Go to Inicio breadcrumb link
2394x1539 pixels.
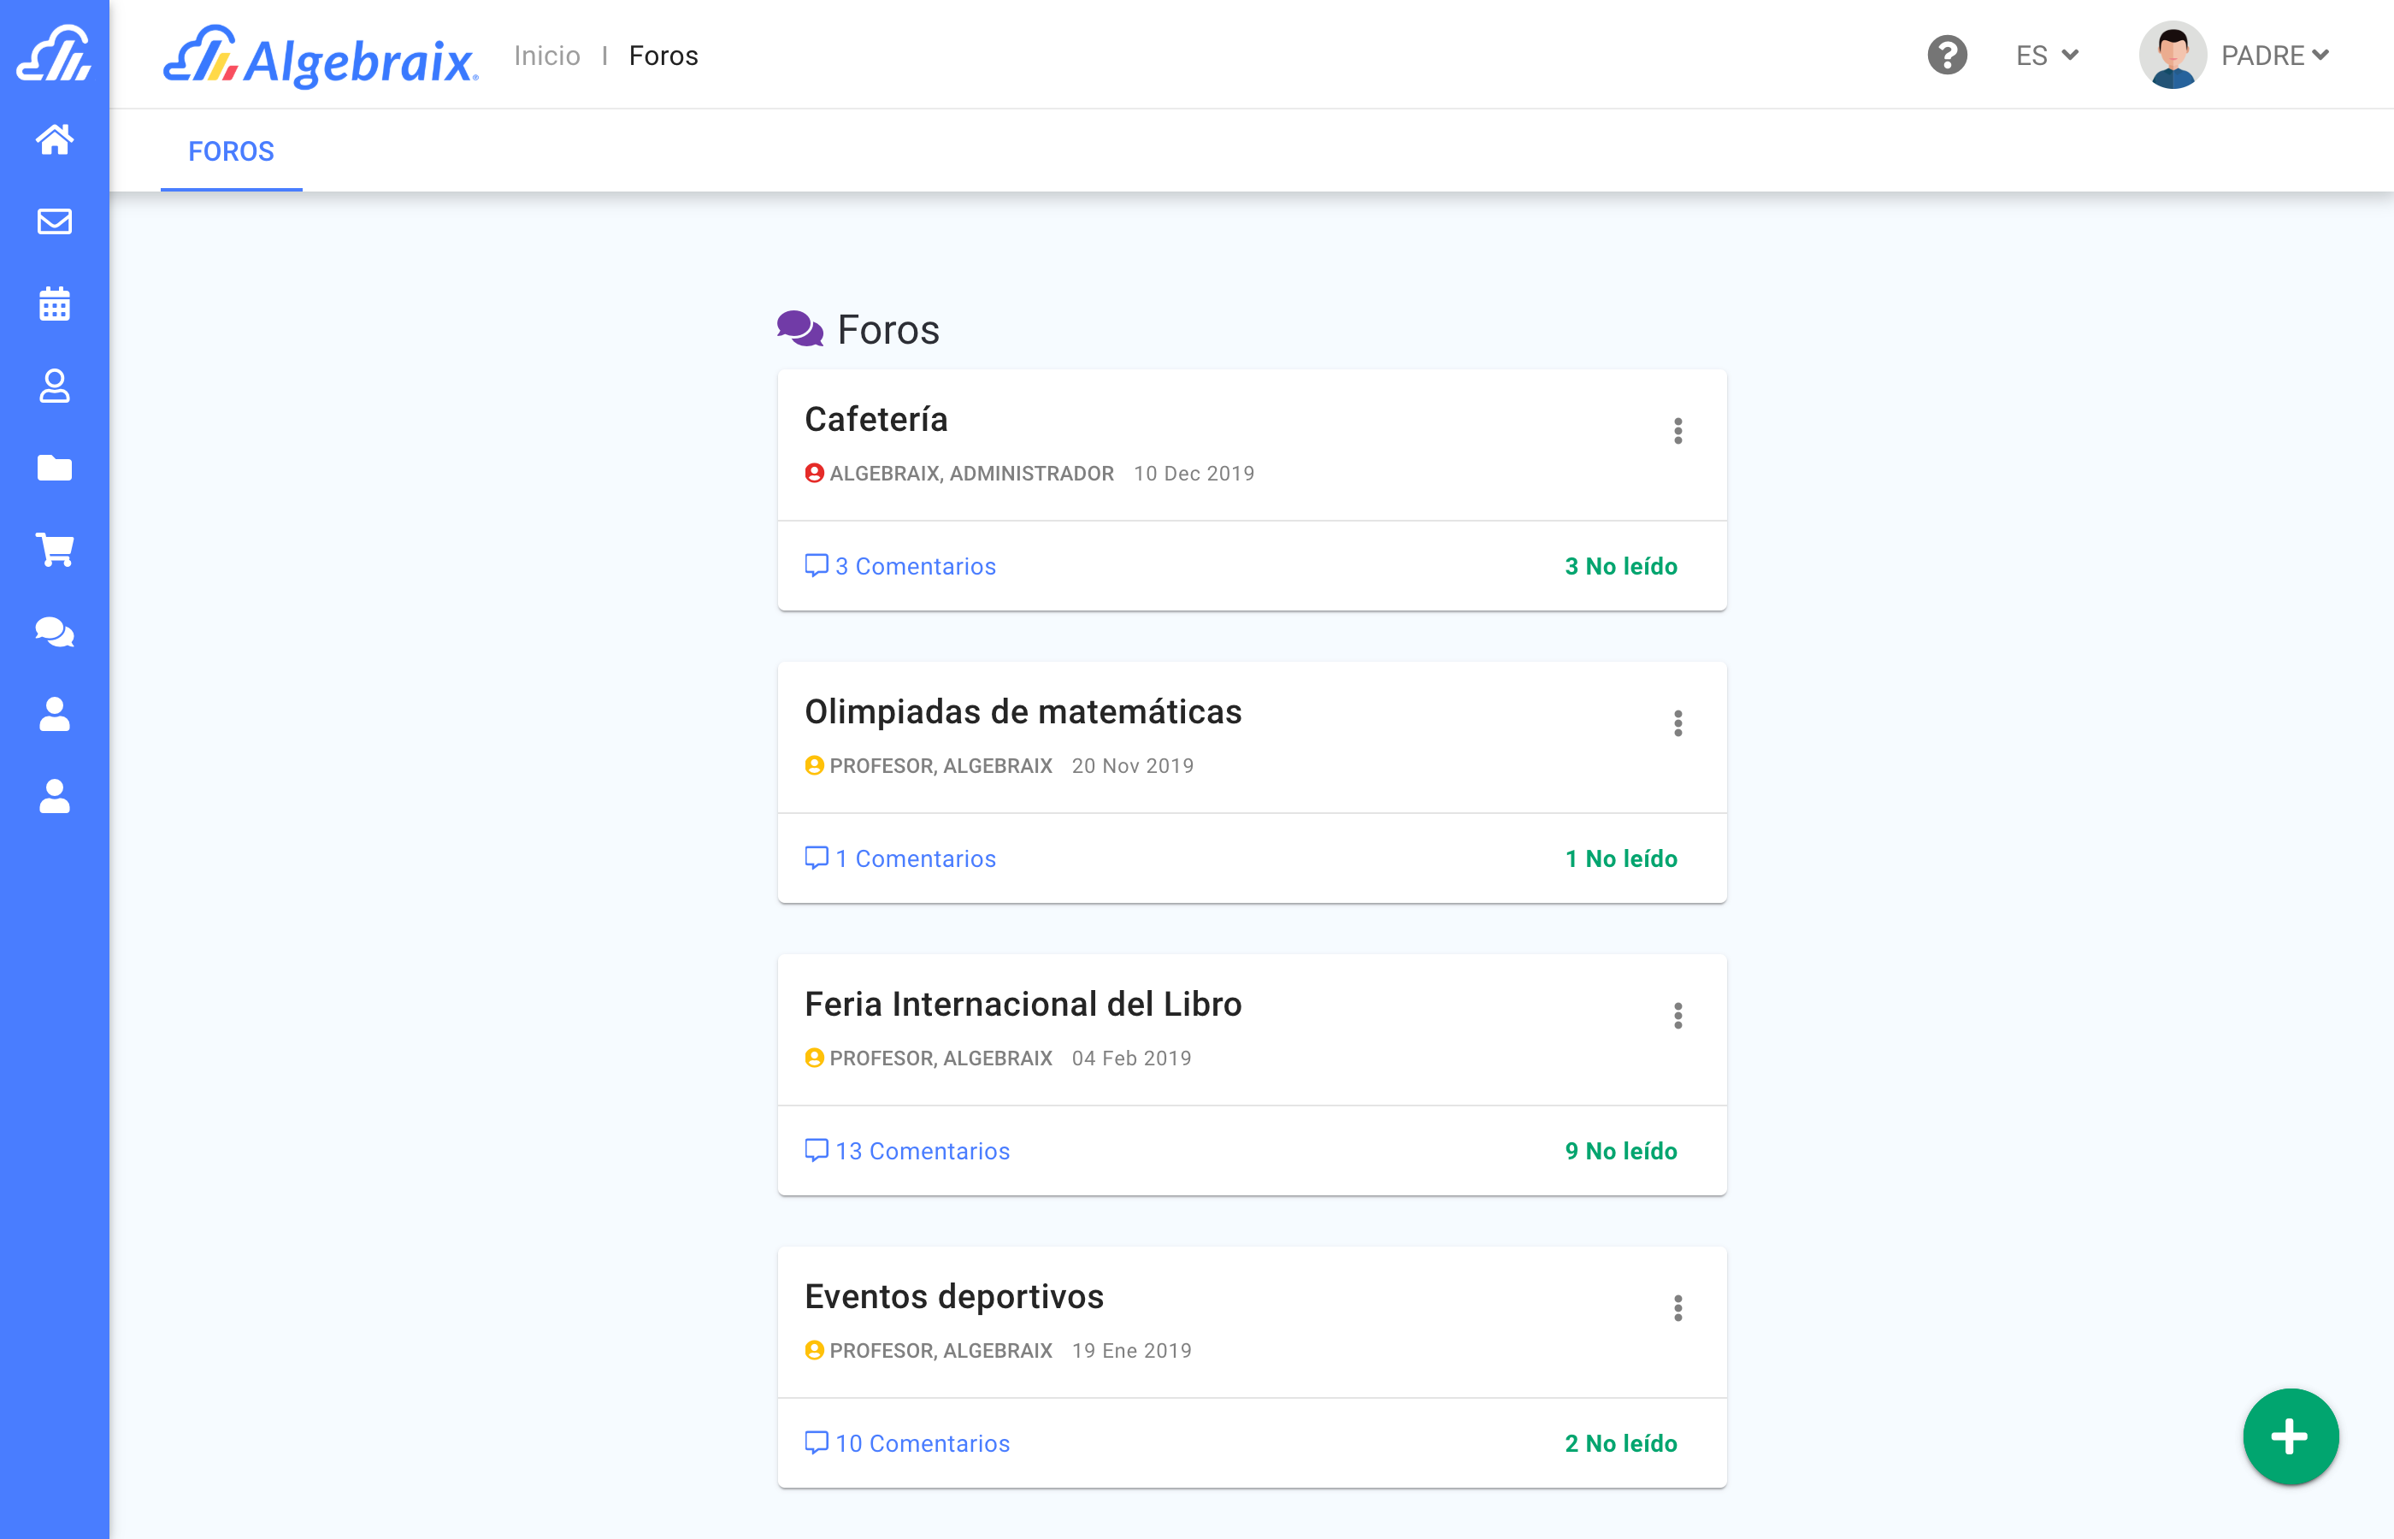[546, 55]
